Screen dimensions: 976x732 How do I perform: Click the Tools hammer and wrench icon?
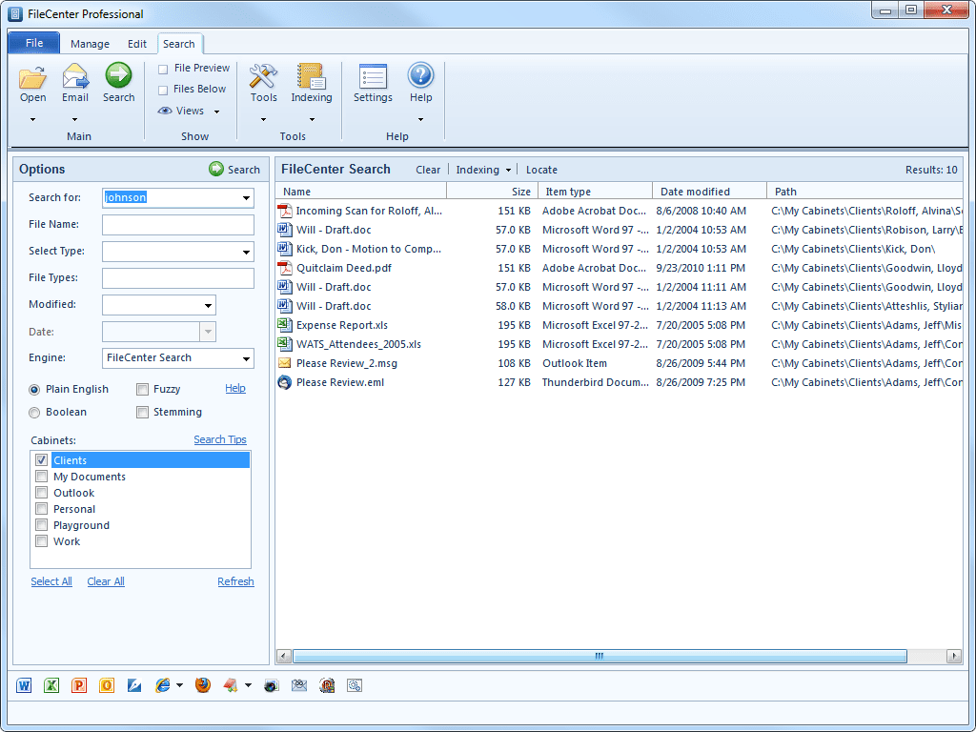pos(263,76)
